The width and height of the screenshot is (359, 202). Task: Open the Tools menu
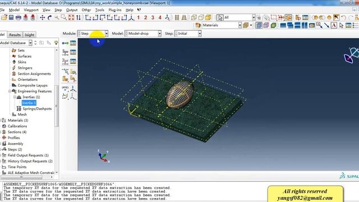tap(100, 10)
